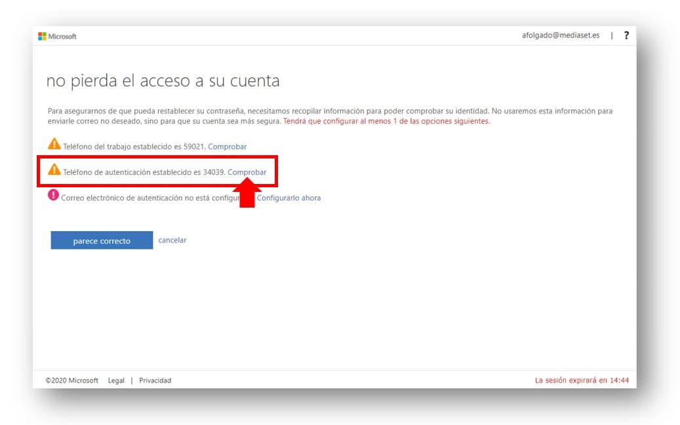Click the heading no pierda el acceso
Image resolution: width=680 pixels, height=425 pixels.
[x=163, y=81]
